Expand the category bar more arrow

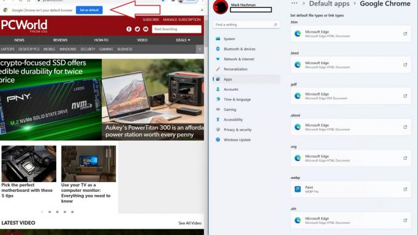point(199,49)
